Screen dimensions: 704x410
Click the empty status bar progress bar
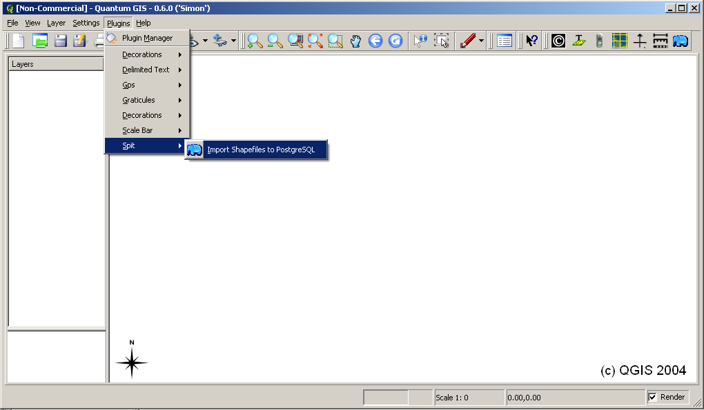[398, 398]
